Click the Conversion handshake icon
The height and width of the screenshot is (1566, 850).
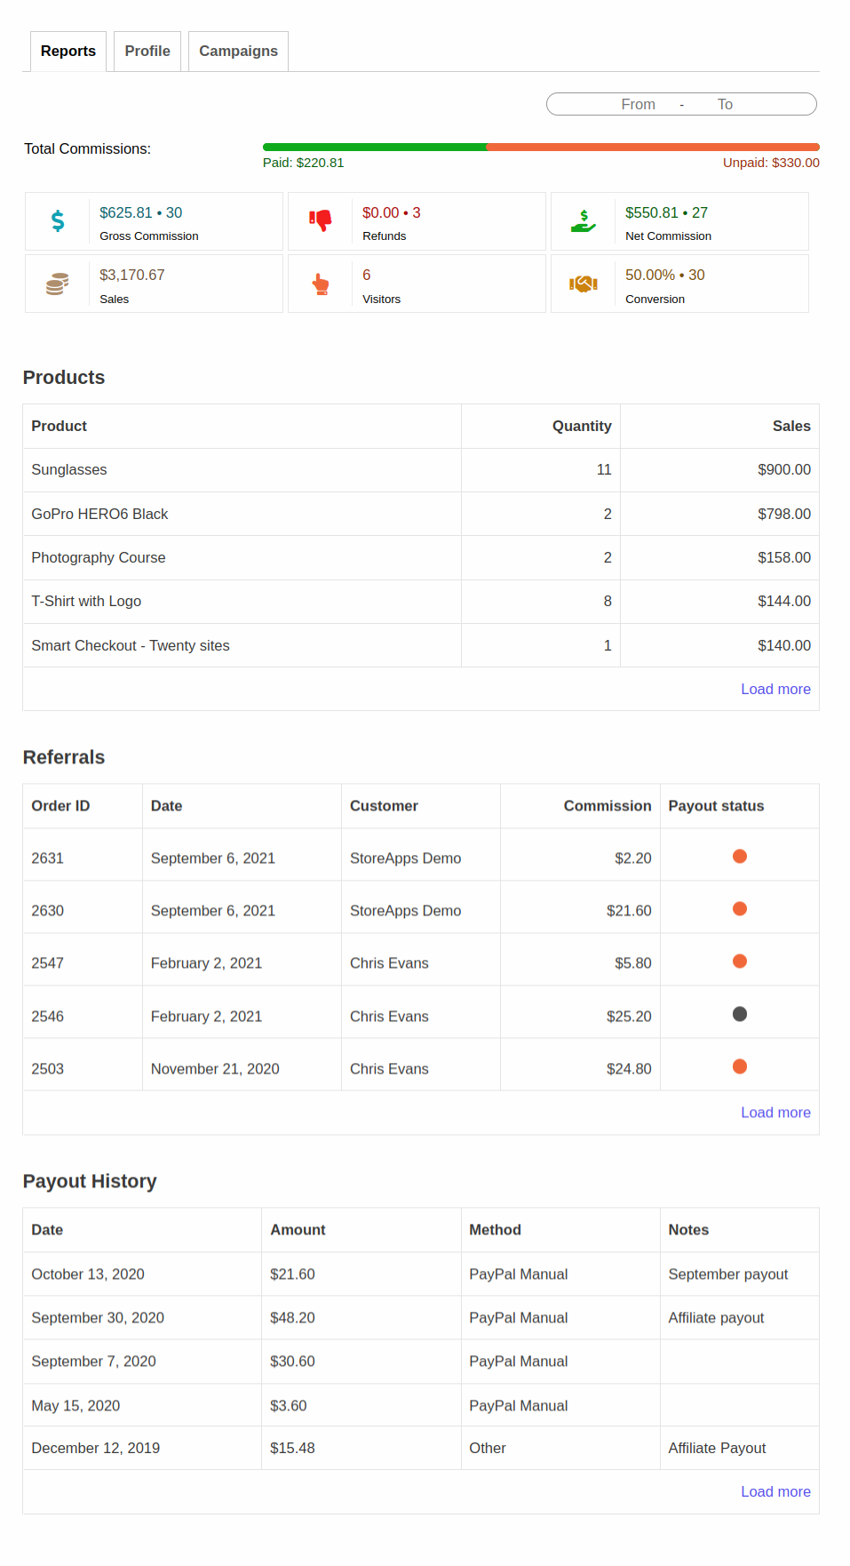[x=584, y=284]
